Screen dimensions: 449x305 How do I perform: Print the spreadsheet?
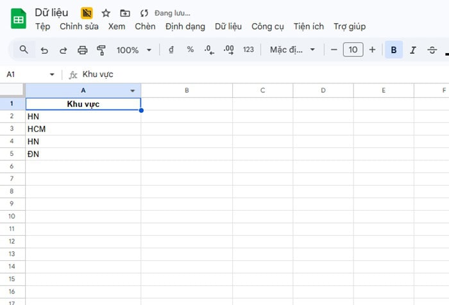pos(82,50)
